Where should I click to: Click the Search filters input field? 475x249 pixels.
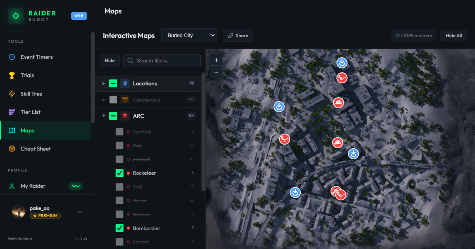[x=162, y=60]
